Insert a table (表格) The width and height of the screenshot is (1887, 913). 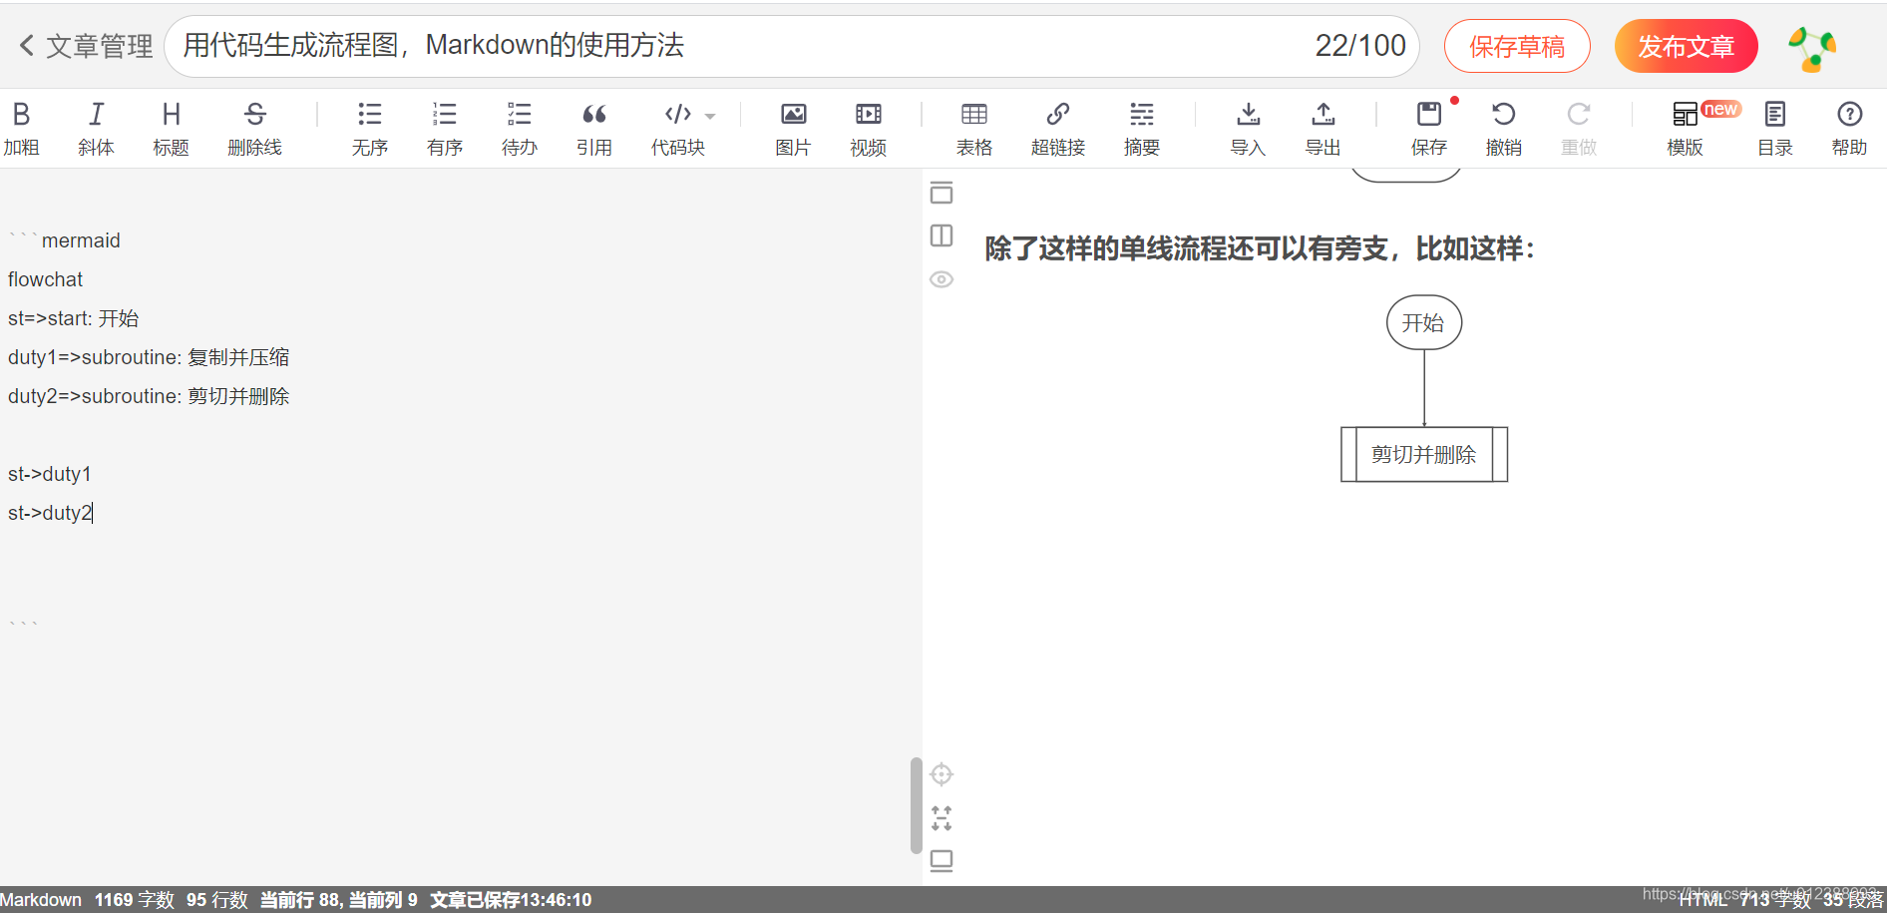(x=974, y=129)
